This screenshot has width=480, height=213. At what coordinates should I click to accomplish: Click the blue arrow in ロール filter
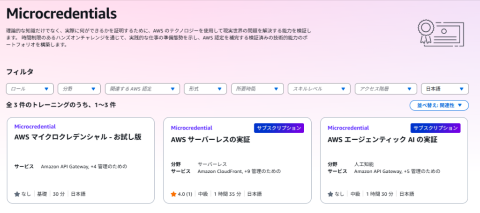coord(46,89)
